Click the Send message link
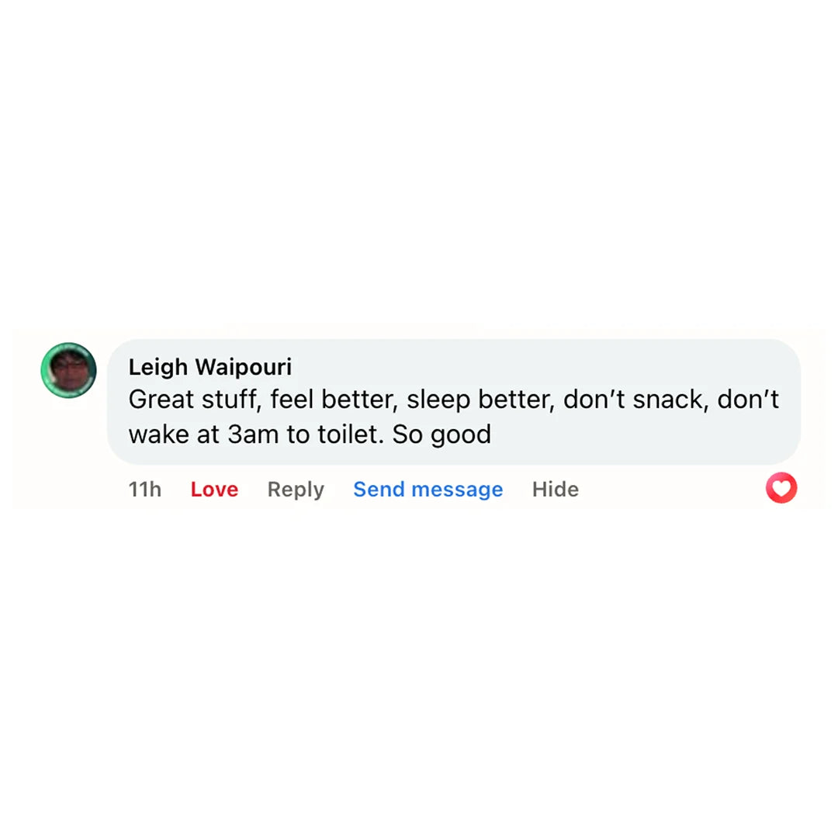 pos(428,490)
